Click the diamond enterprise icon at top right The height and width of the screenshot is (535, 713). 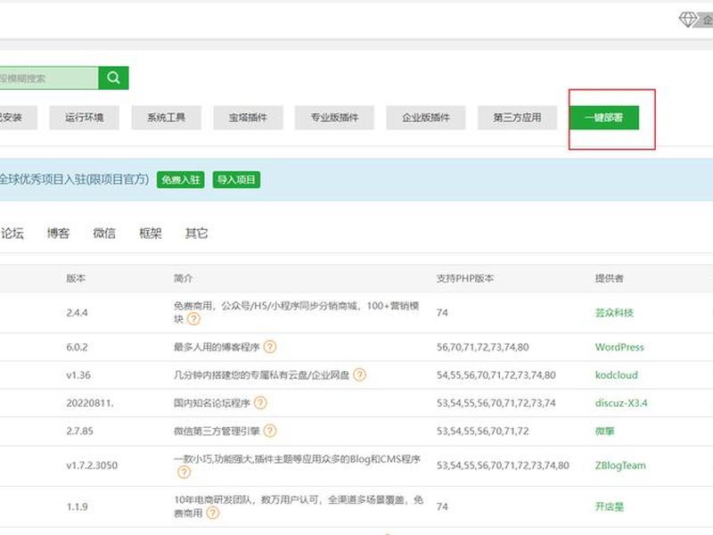(x=687, y=20)
